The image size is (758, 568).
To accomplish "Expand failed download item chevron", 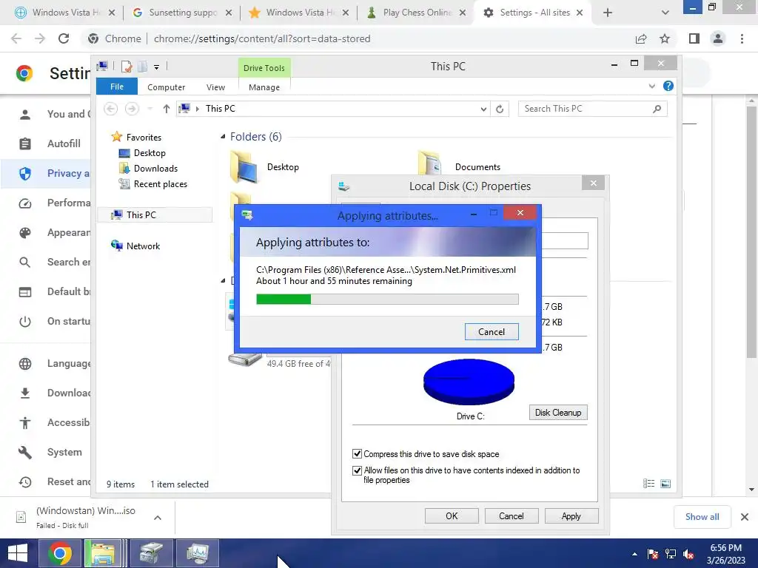I will pyautogui.click(x=158, y=517).
